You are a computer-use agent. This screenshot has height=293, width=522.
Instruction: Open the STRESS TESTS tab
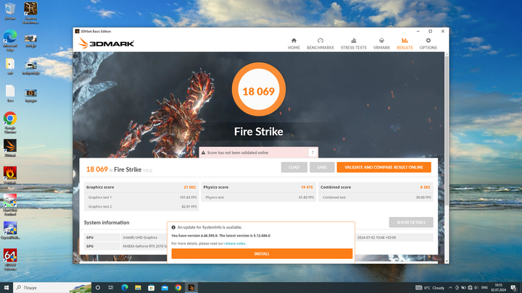[x=353, y=43]
